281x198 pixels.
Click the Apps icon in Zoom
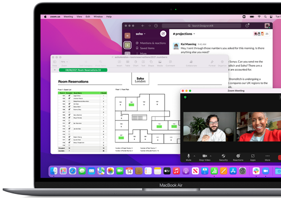coord(253,157)
